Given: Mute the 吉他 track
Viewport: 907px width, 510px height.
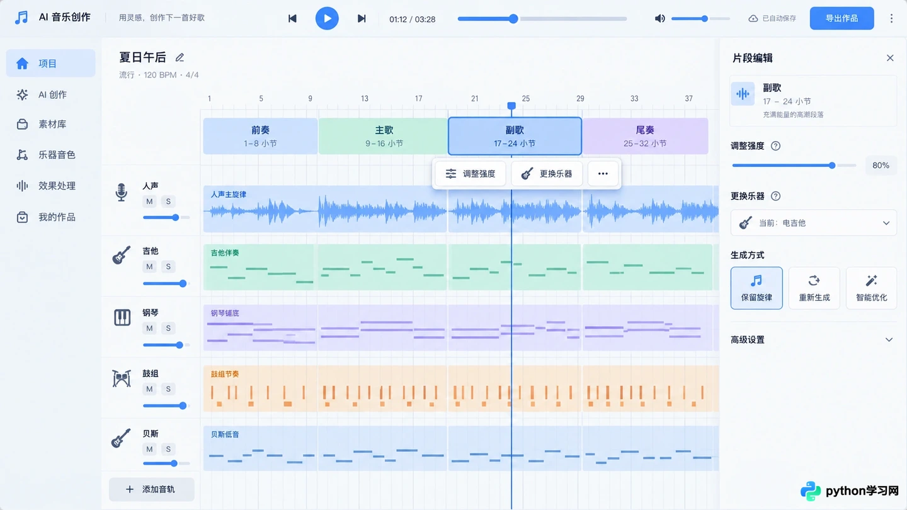Looking at the screenshot, I should pyautogui.click(x=149, y=266).
